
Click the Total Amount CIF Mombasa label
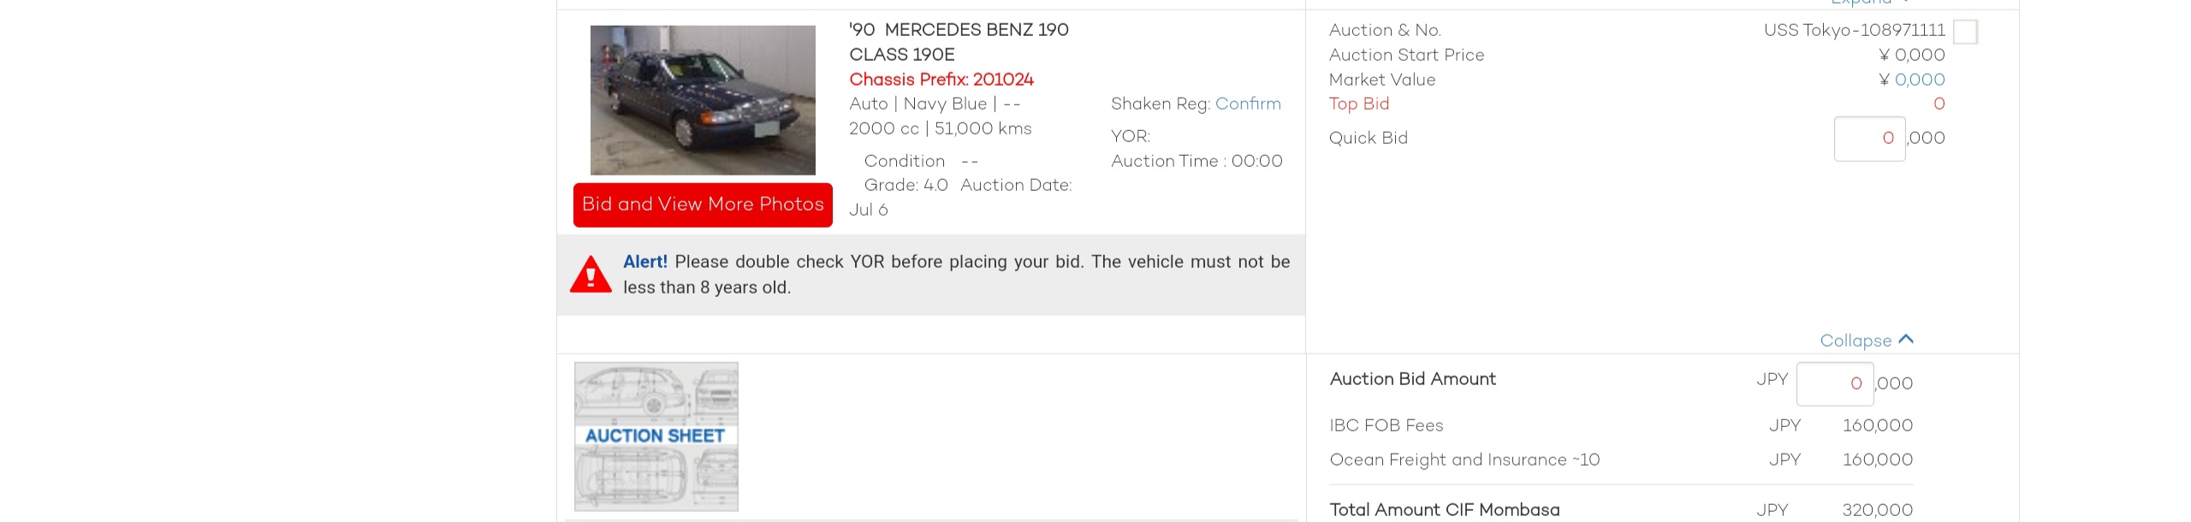coord(1445,510)
